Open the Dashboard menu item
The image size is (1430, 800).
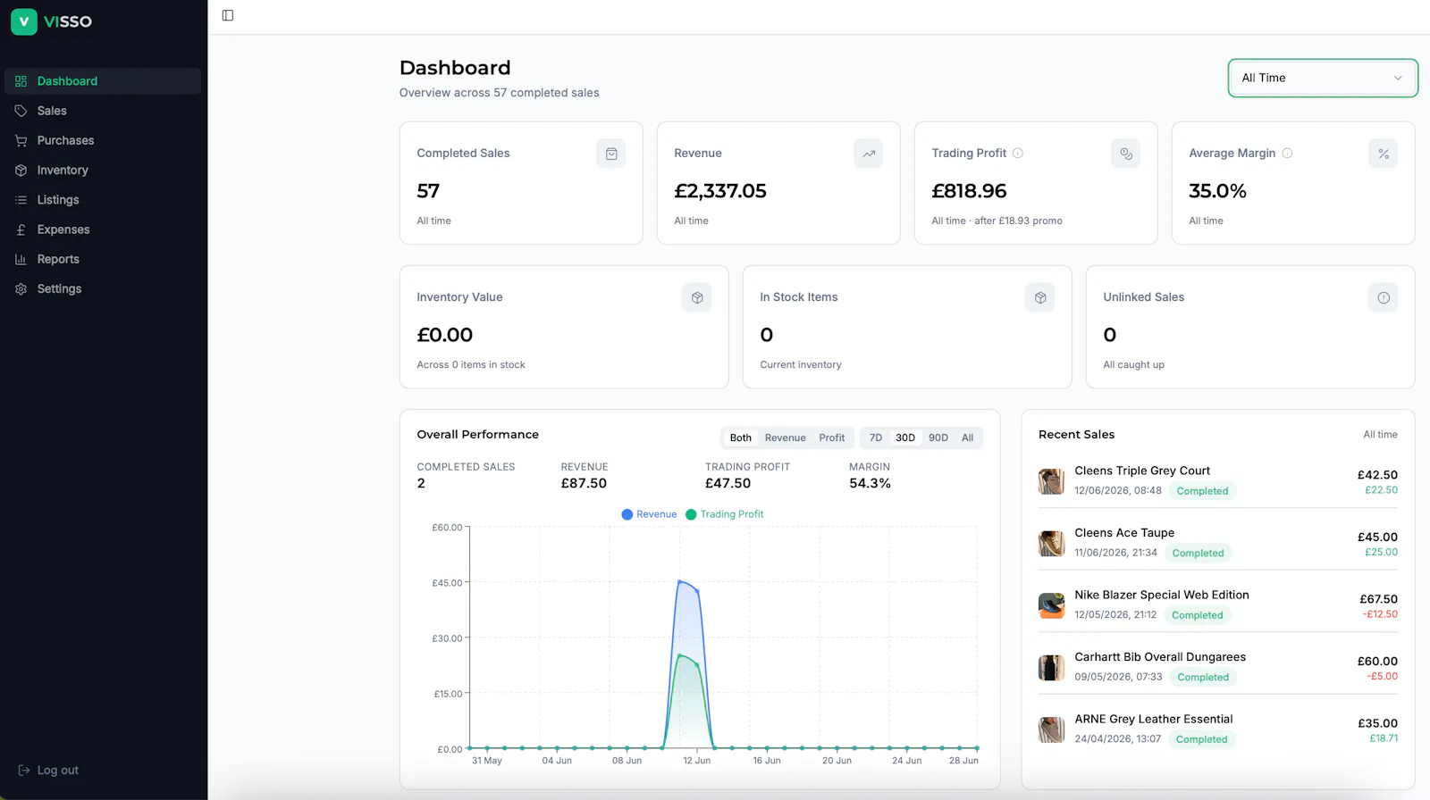point(103,81)
